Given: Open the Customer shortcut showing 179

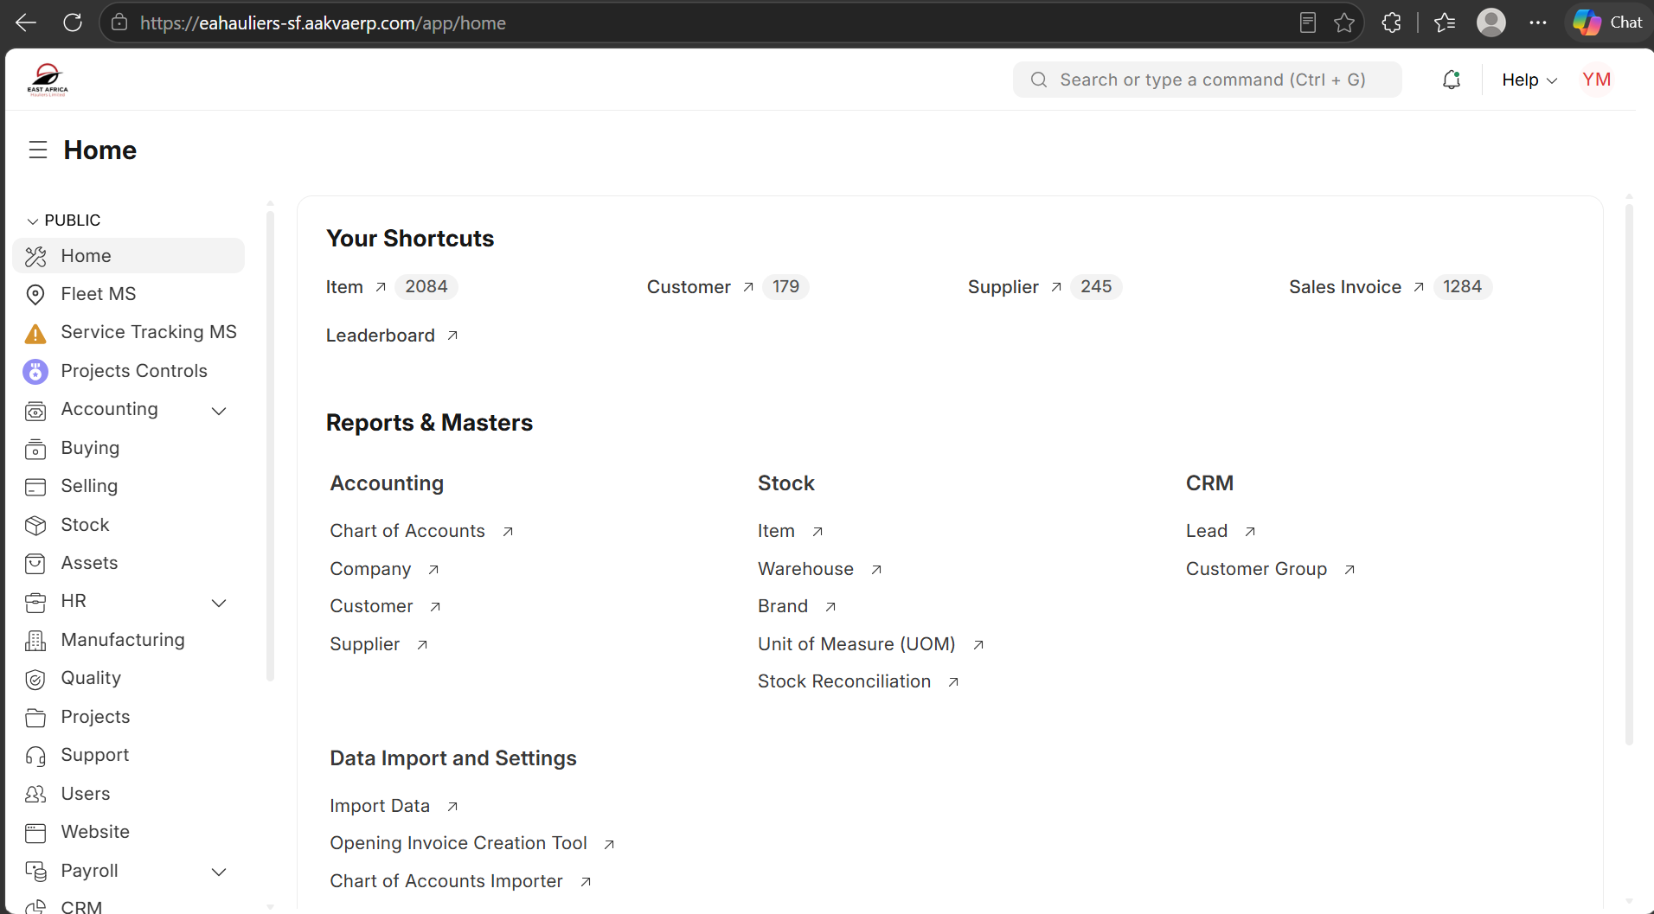Looking at the screenshot, I should point(700,287).
